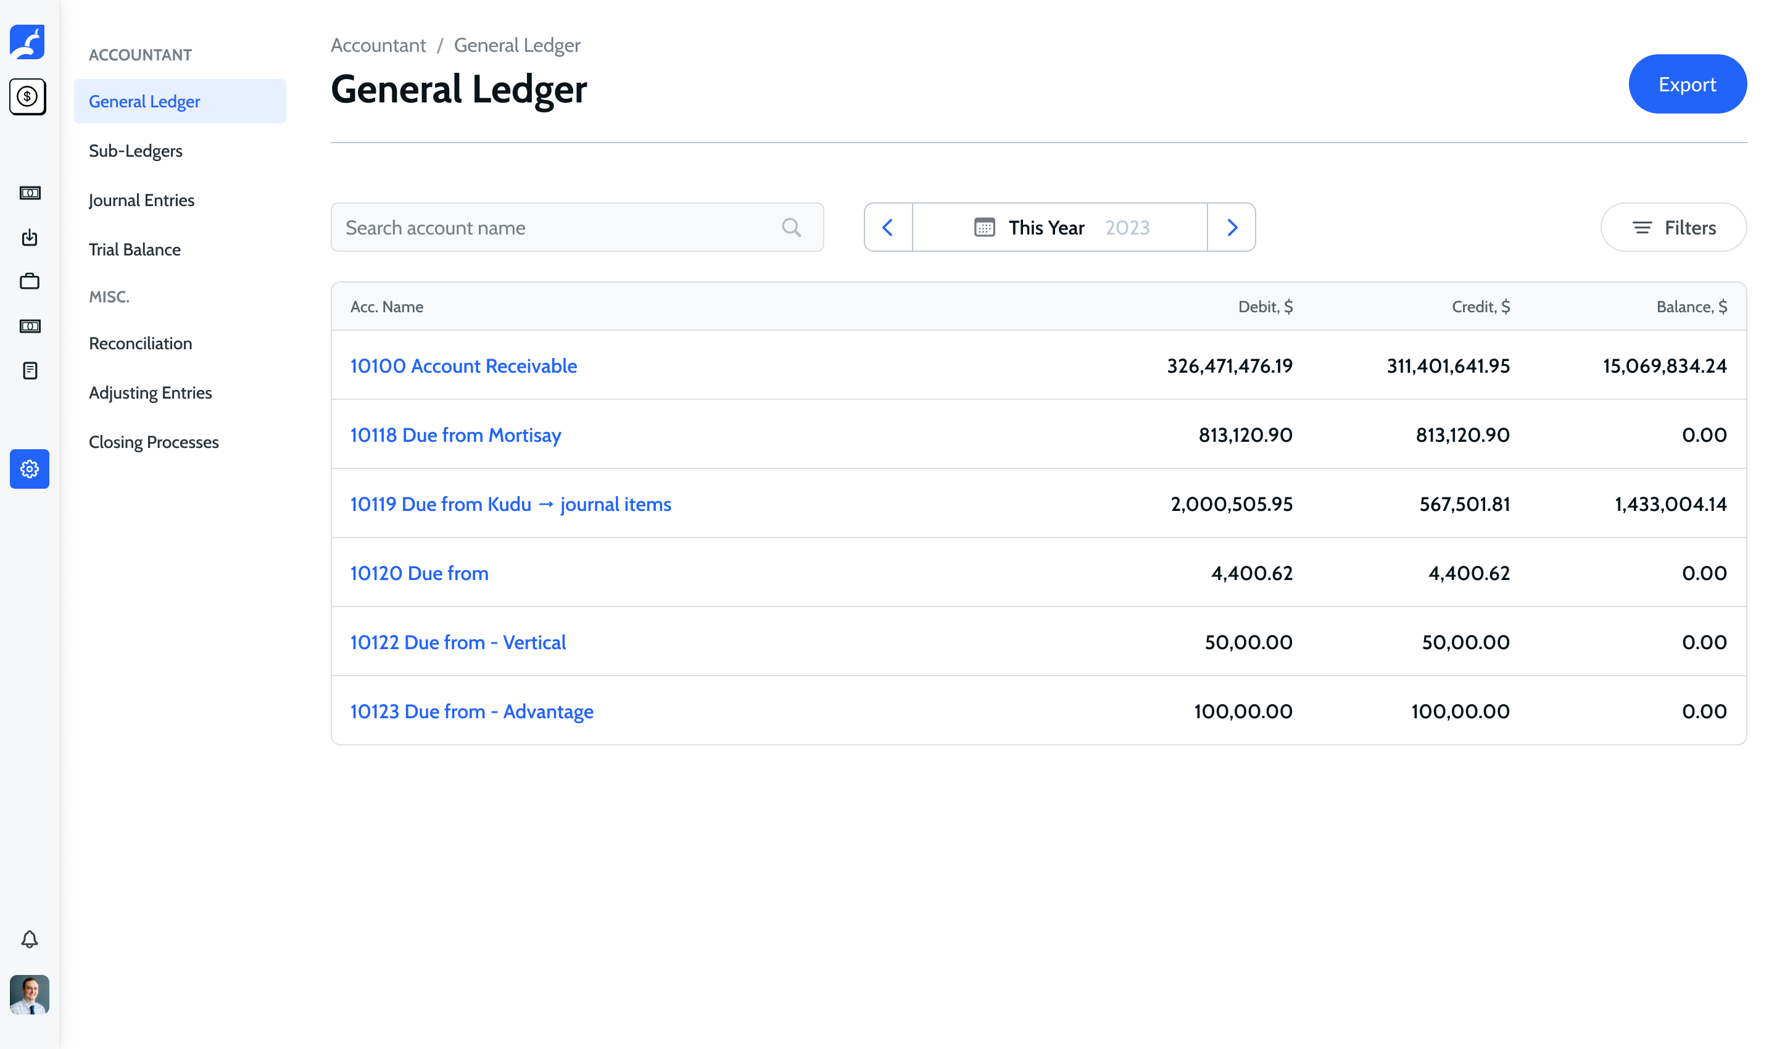Focus the Search account name field
Screen dimensions: 1777x1049
pyautogui.click(x=558, y=228)
